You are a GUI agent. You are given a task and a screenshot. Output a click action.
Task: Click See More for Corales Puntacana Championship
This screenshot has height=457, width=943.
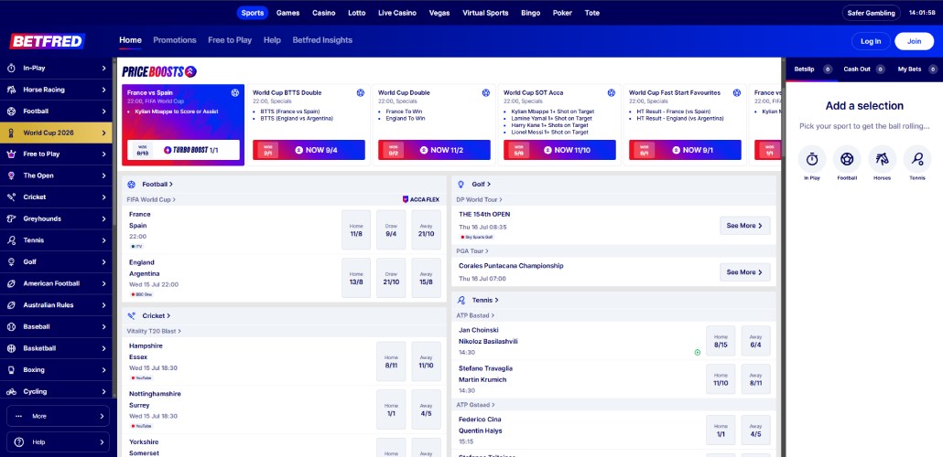point(744,272)
